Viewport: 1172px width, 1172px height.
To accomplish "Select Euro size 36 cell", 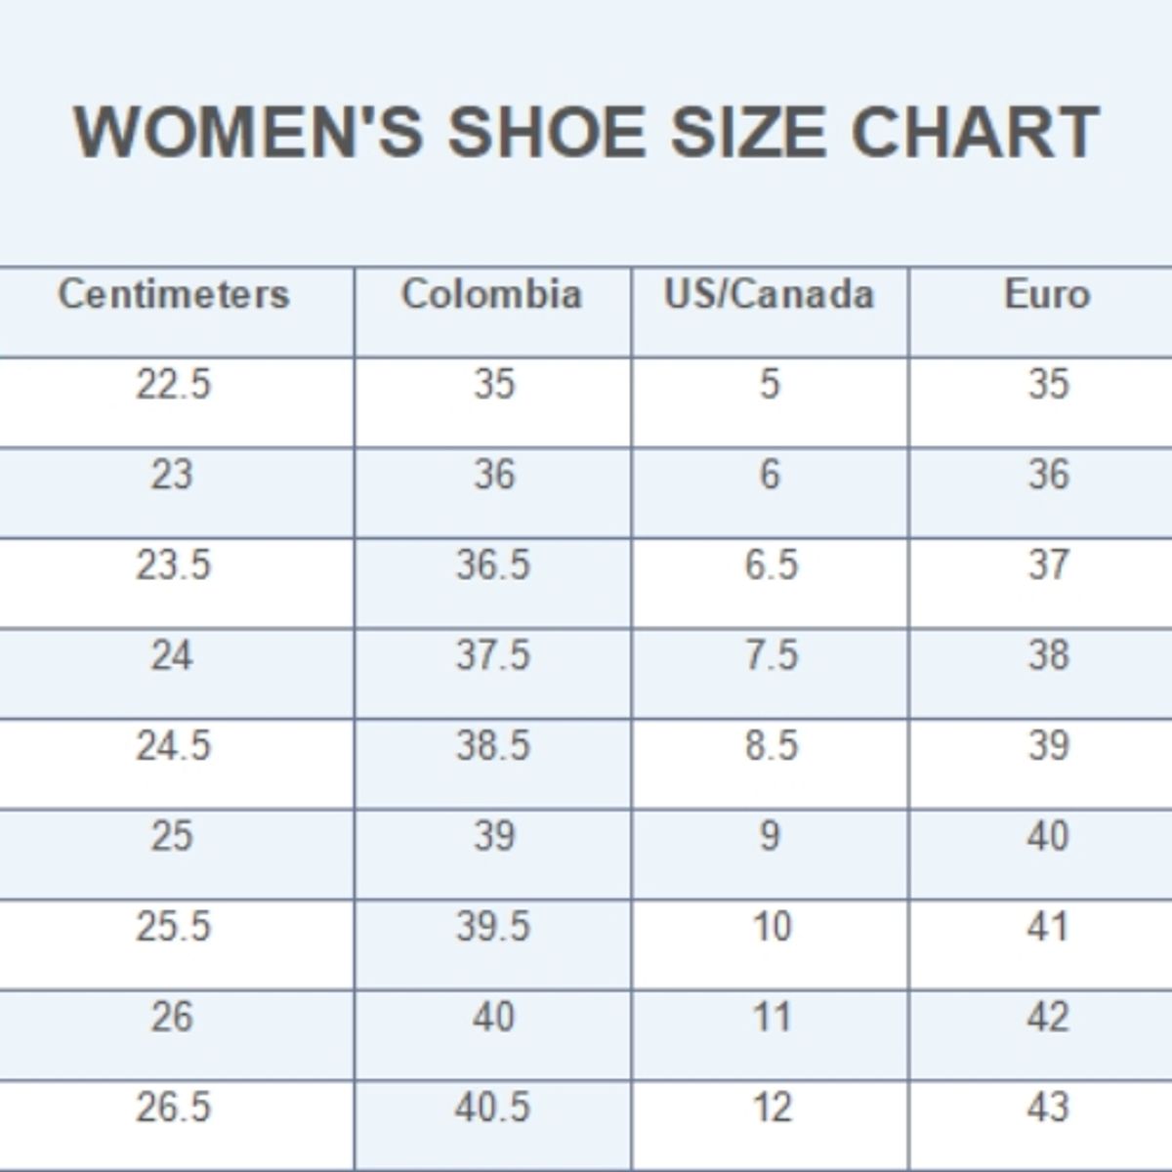I will click(1048, 476).
